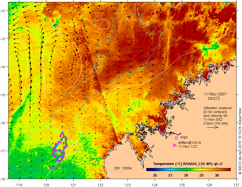Click longitude axis label 126

click(x=209, y=185)
